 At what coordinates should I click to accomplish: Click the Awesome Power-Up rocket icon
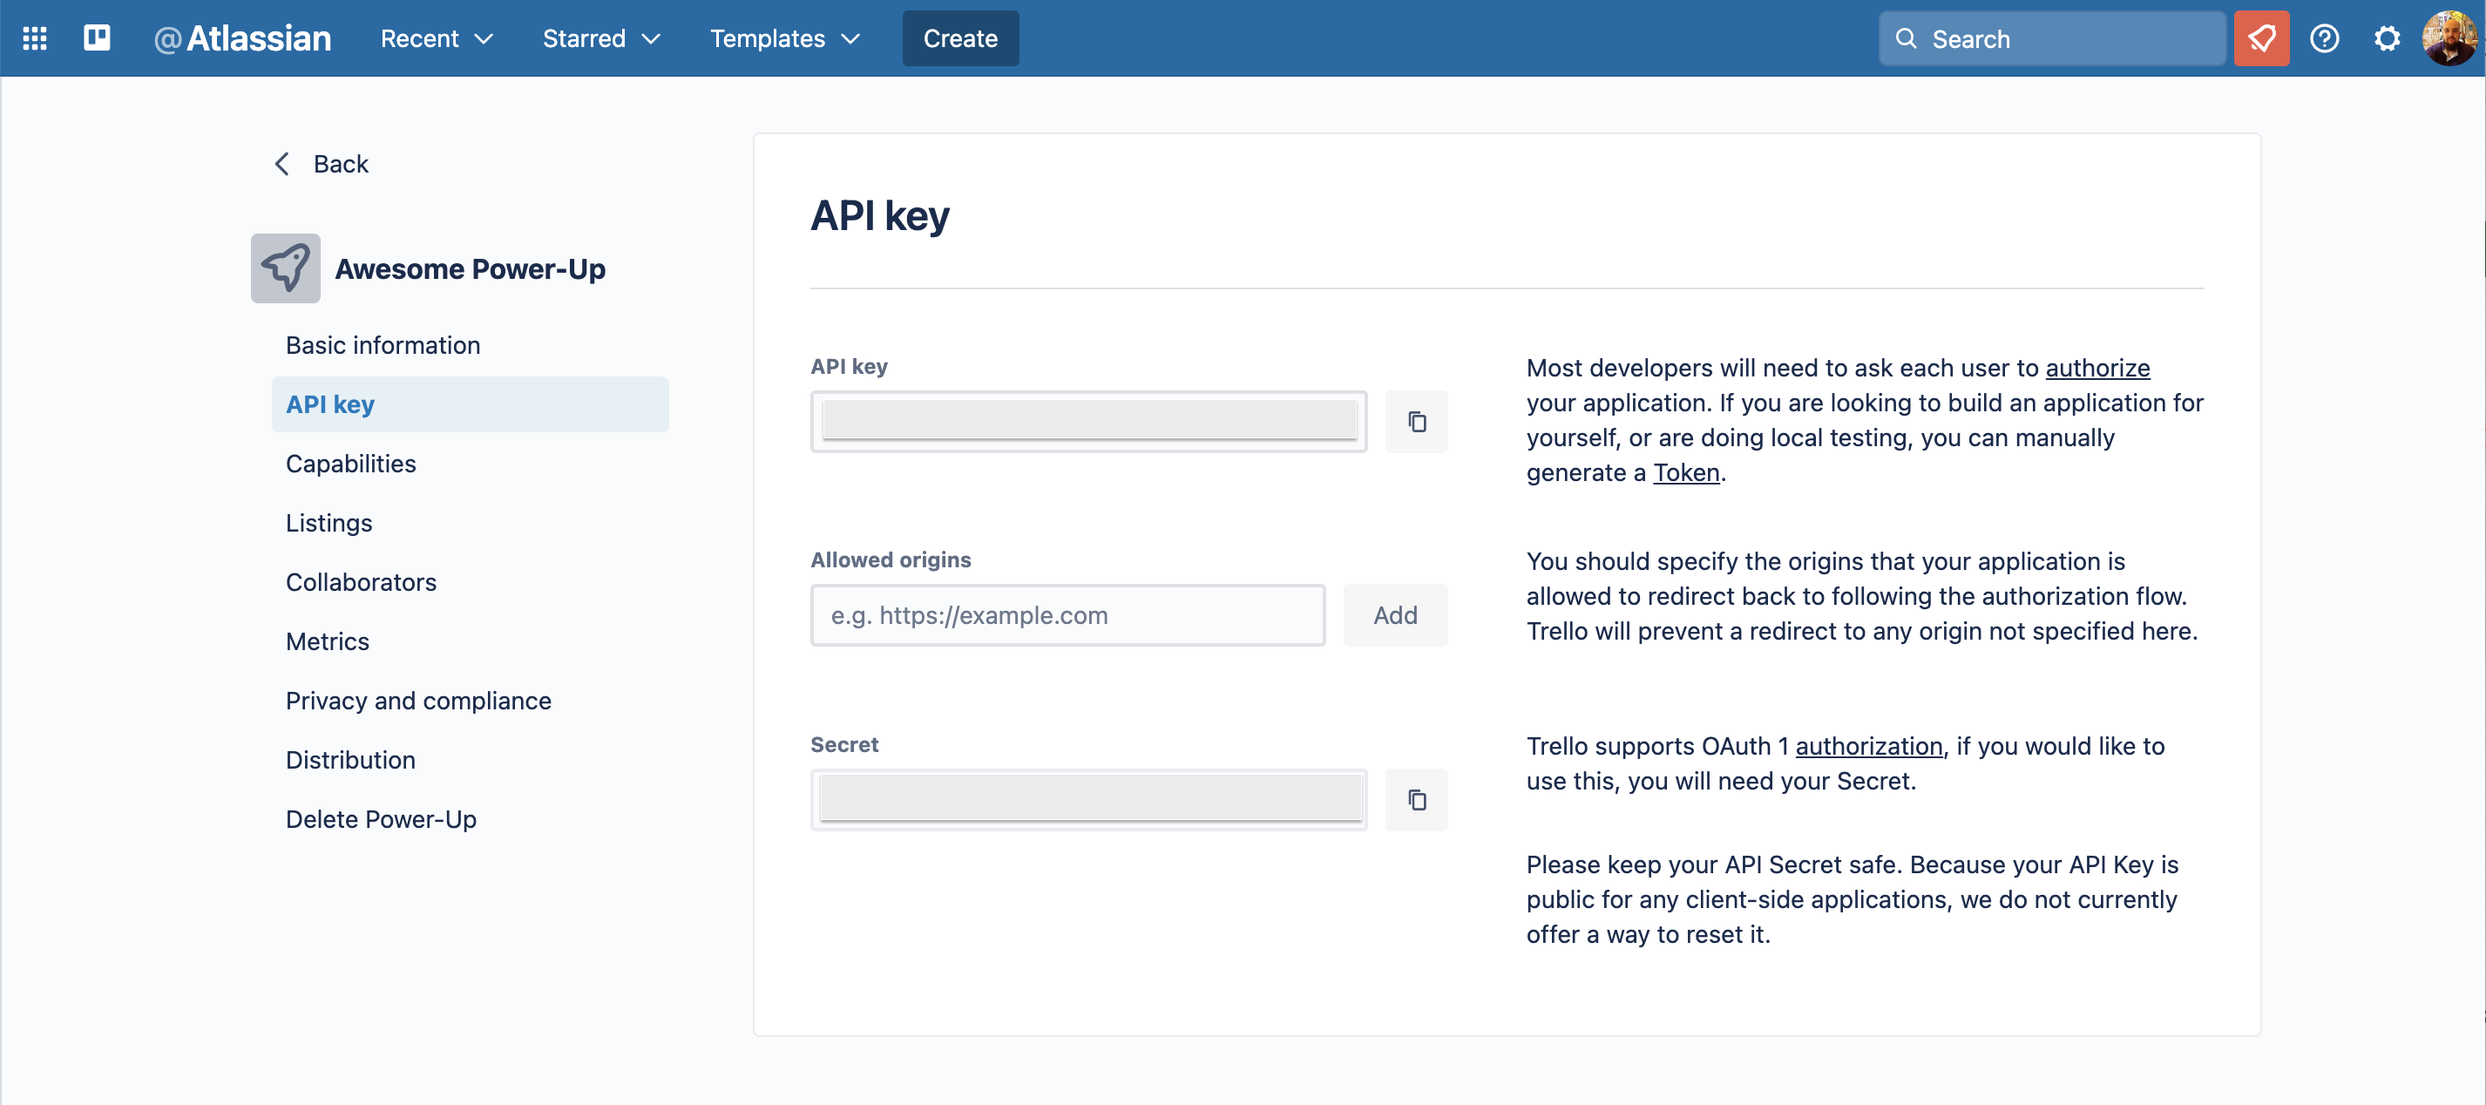[286, 268]
